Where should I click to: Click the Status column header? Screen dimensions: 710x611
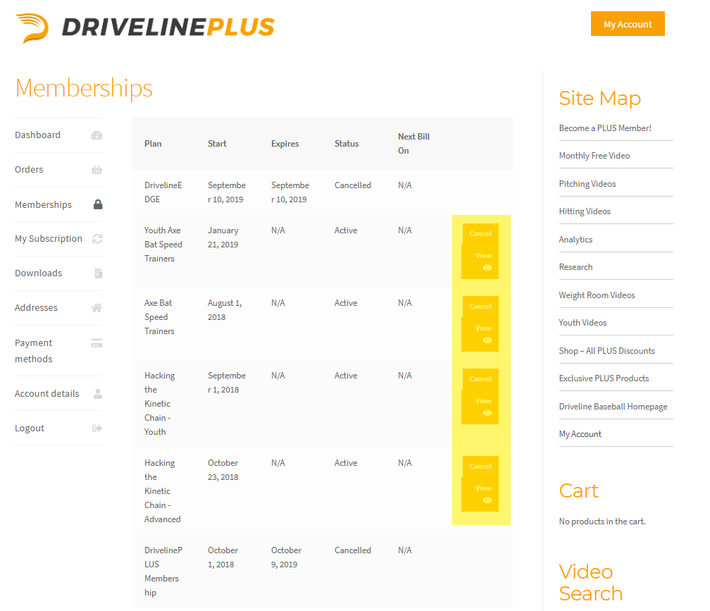point(347,144)
